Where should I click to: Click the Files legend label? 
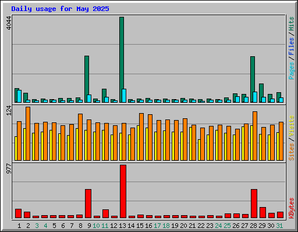coord(292,46)
